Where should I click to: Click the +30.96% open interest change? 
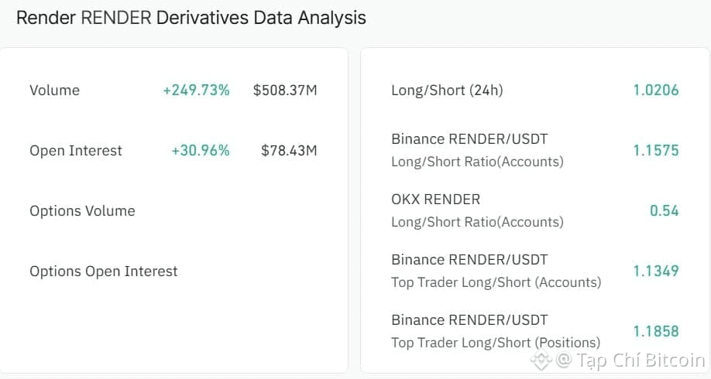[x=201, y=151]
